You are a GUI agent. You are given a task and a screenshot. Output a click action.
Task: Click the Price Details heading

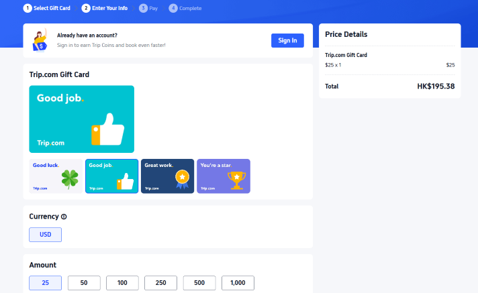coord(346,34)
